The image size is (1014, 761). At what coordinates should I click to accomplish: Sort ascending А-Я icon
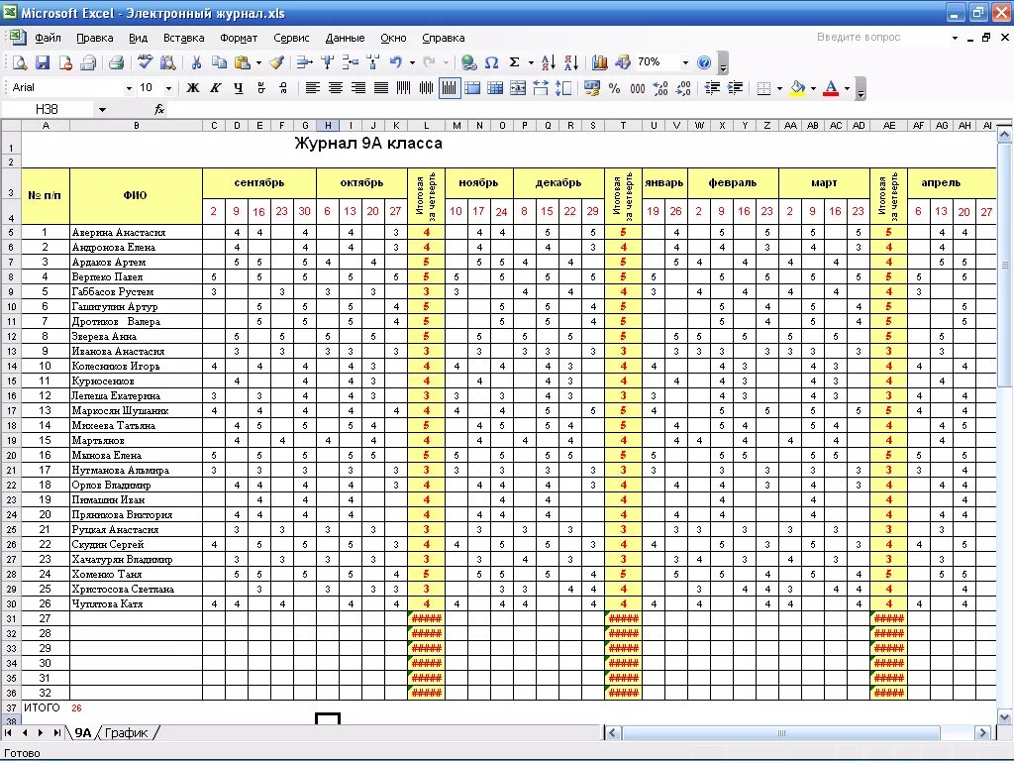(x=549, y=62)
